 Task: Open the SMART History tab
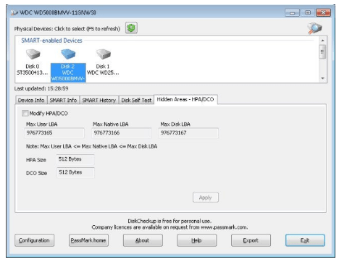click(x=99, y=100)
